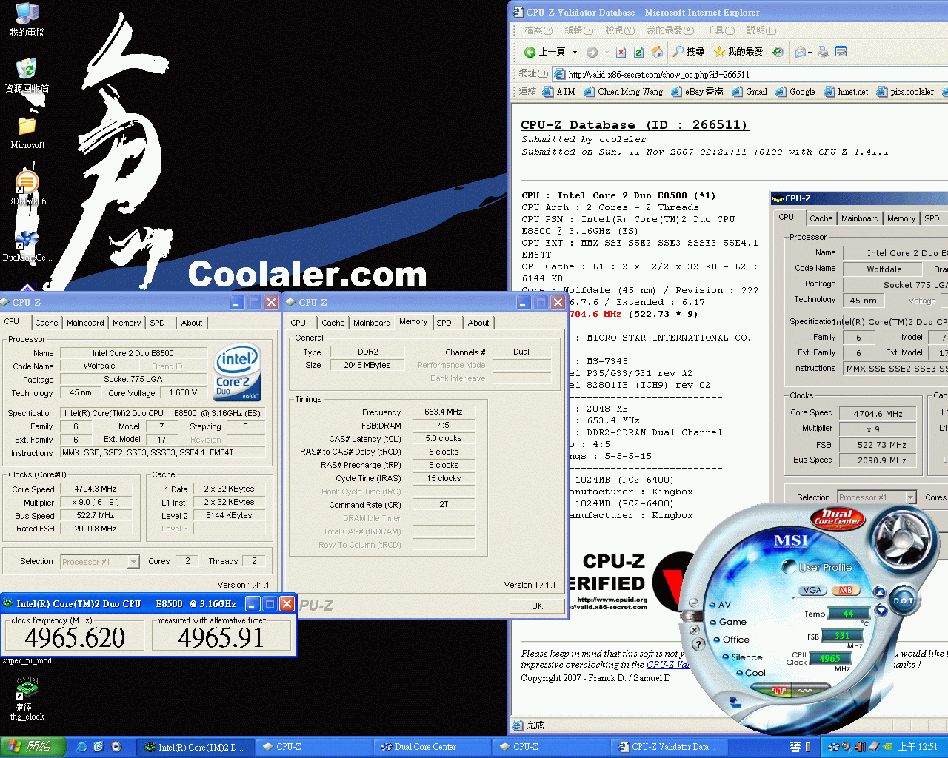Click the Internet Explorer edit page icon
Screen dimensions: 948x758
click(x=841, y=52)
